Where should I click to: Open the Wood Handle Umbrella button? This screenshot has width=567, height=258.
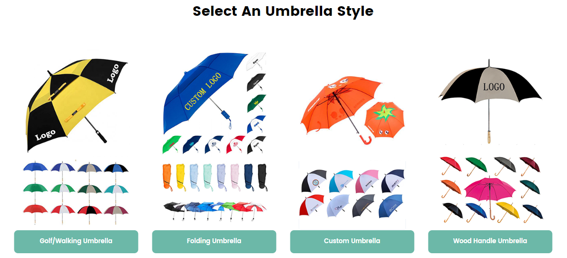click(x=490, y=241)
